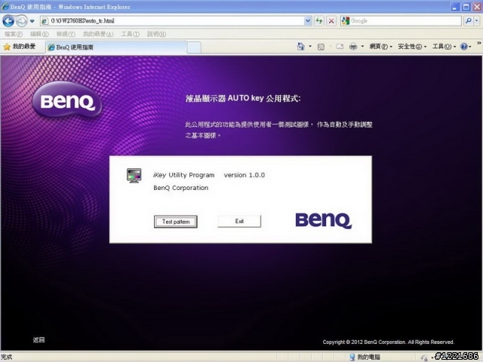Click the text version 1.0.0
Viewport: 483px width, 362px height.
[245, 175]
